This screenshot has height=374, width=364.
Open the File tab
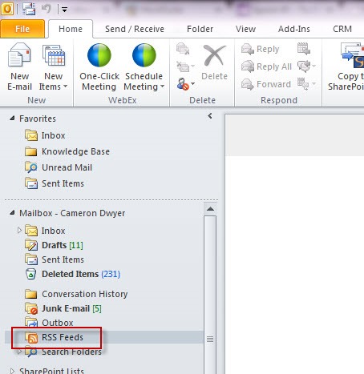[x=22, y=29]
